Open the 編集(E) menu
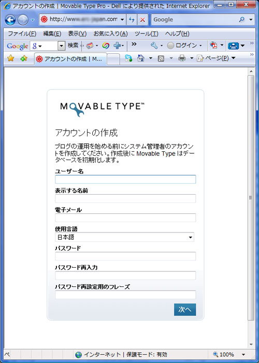259x363 pixels. [x=52, y=34]
